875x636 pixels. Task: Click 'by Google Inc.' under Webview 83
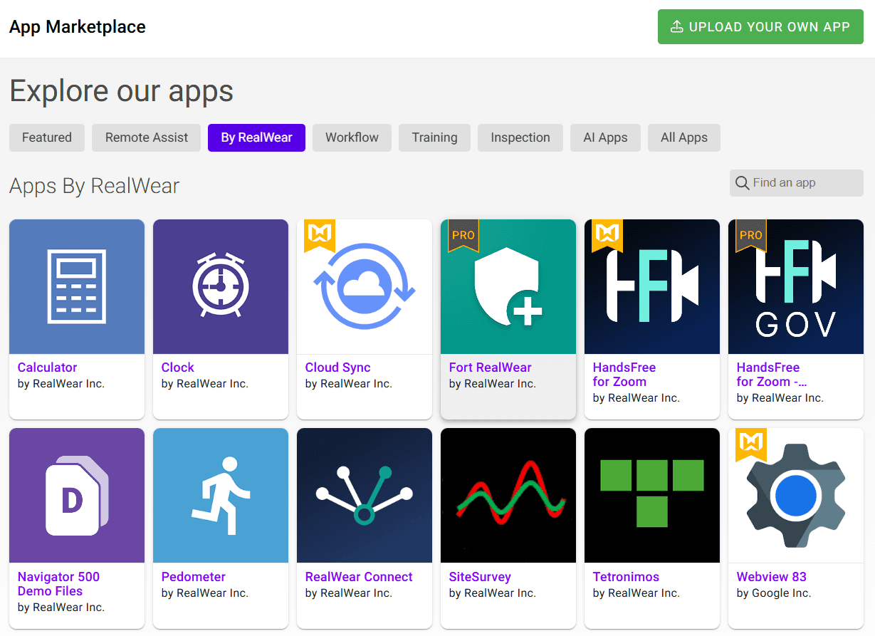point(774,593)
